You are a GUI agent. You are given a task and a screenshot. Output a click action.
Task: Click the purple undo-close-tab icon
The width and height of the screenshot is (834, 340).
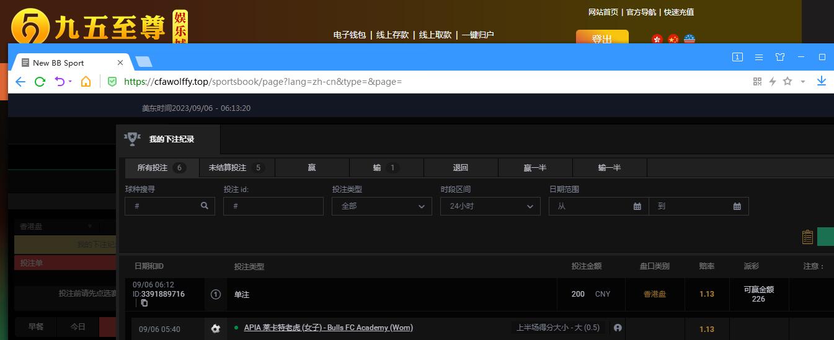point(60,81)
